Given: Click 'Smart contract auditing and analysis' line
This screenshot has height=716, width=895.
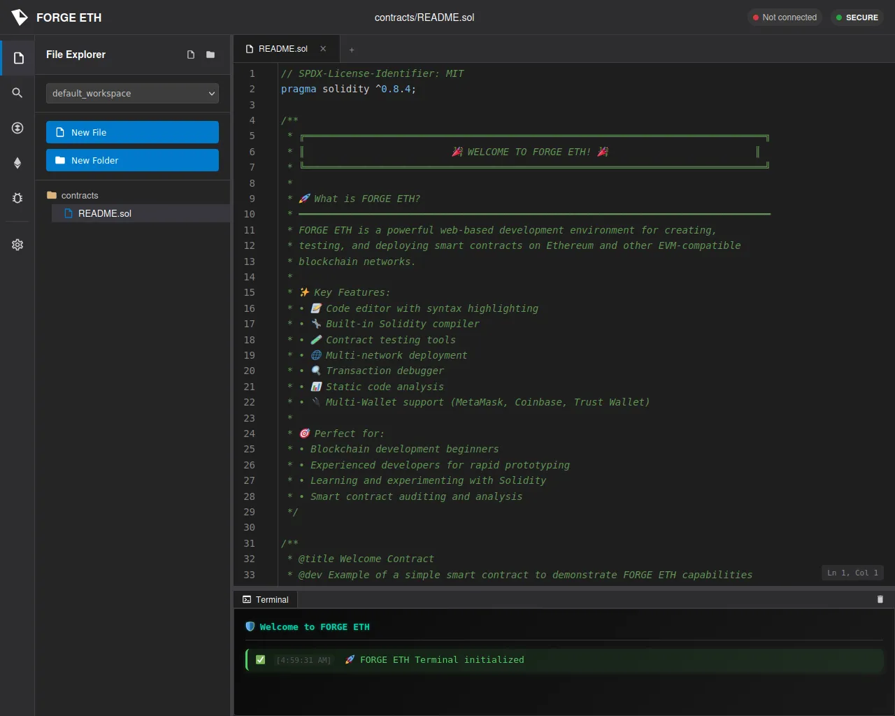Looking at the screenshot, I should coord(416,496).
